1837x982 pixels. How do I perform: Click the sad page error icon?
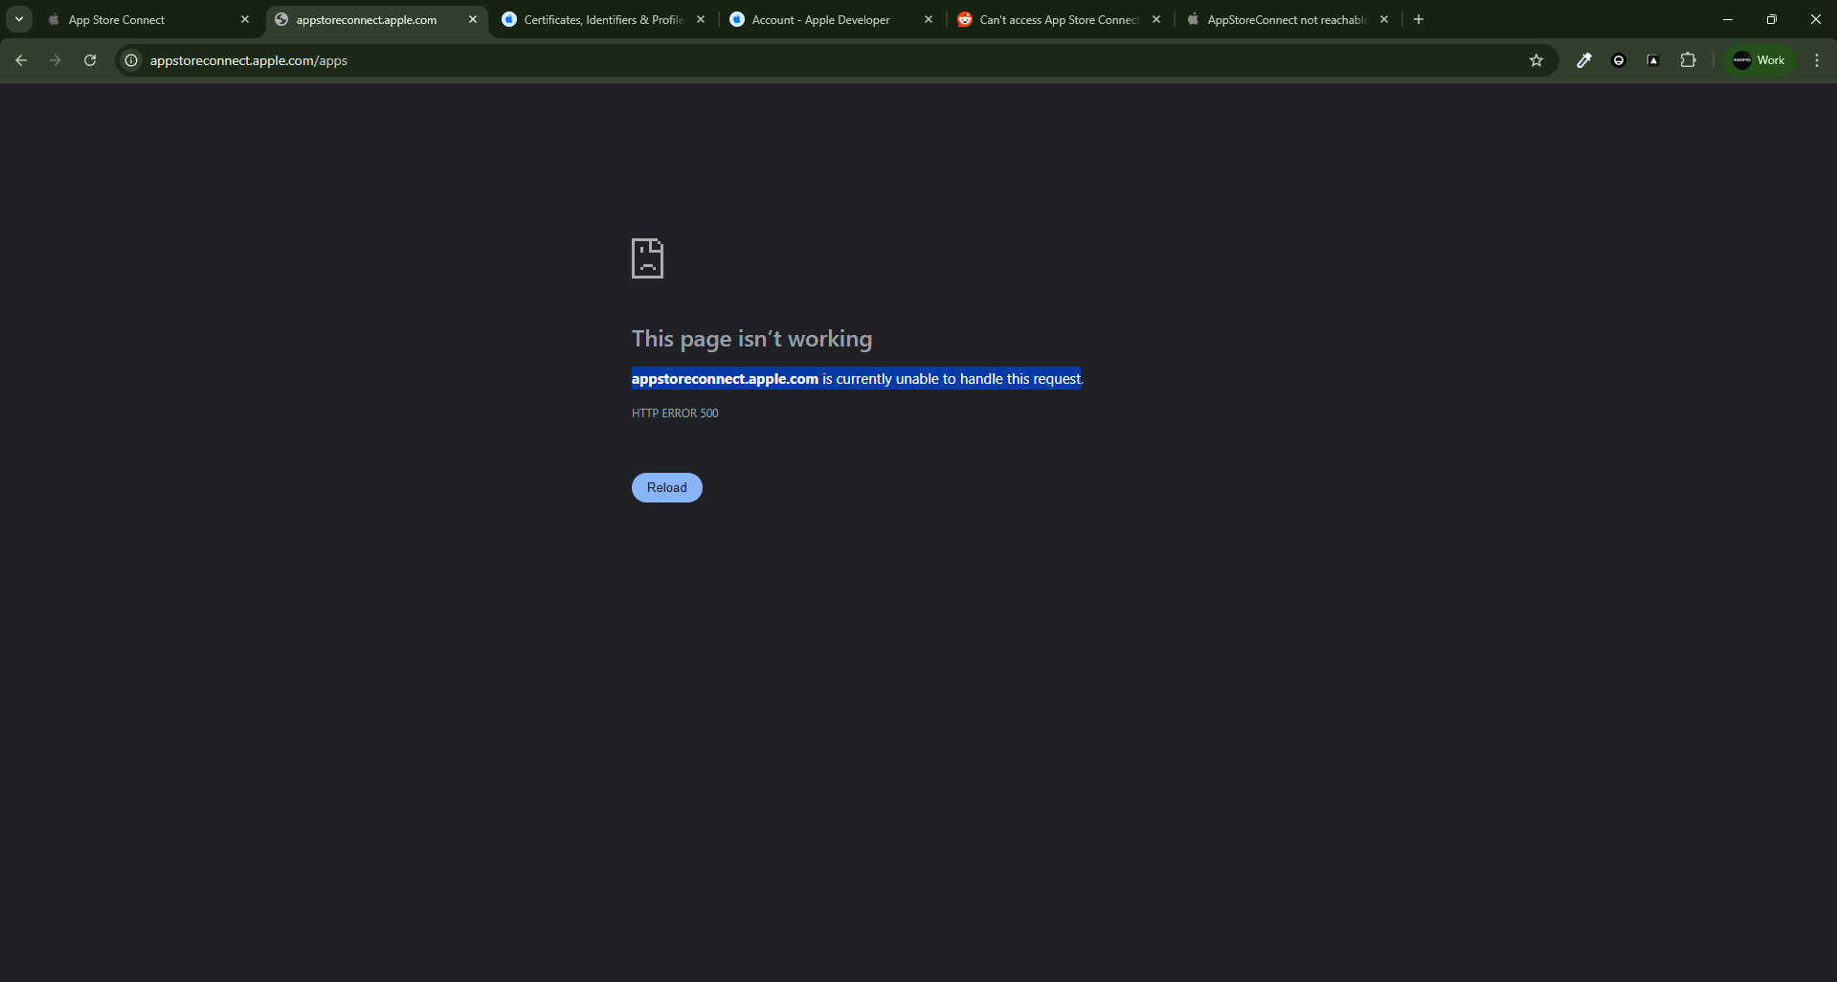tap(647, 258)
